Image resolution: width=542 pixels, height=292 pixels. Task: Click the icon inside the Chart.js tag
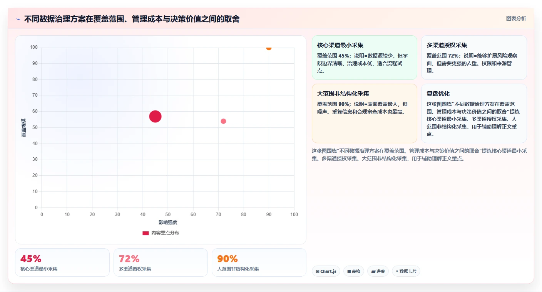pyautogui.click(x=318, y=271)
